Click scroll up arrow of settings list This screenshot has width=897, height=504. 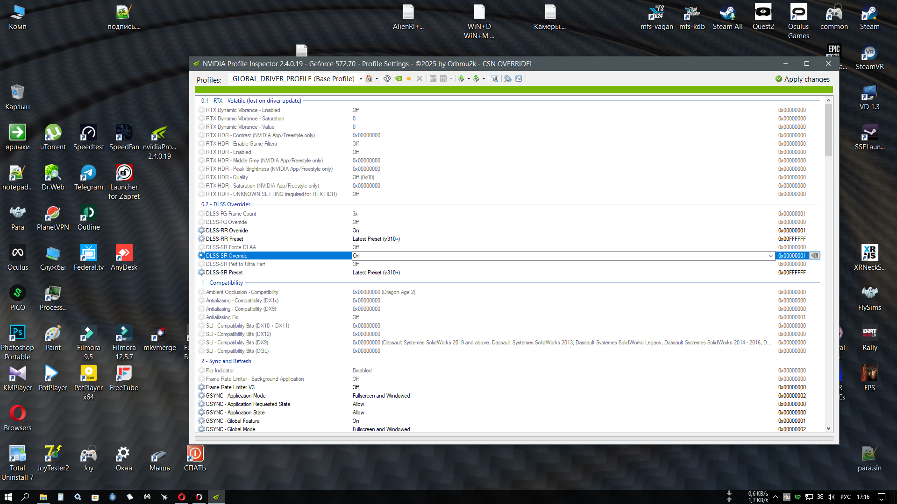pos(828,100)
